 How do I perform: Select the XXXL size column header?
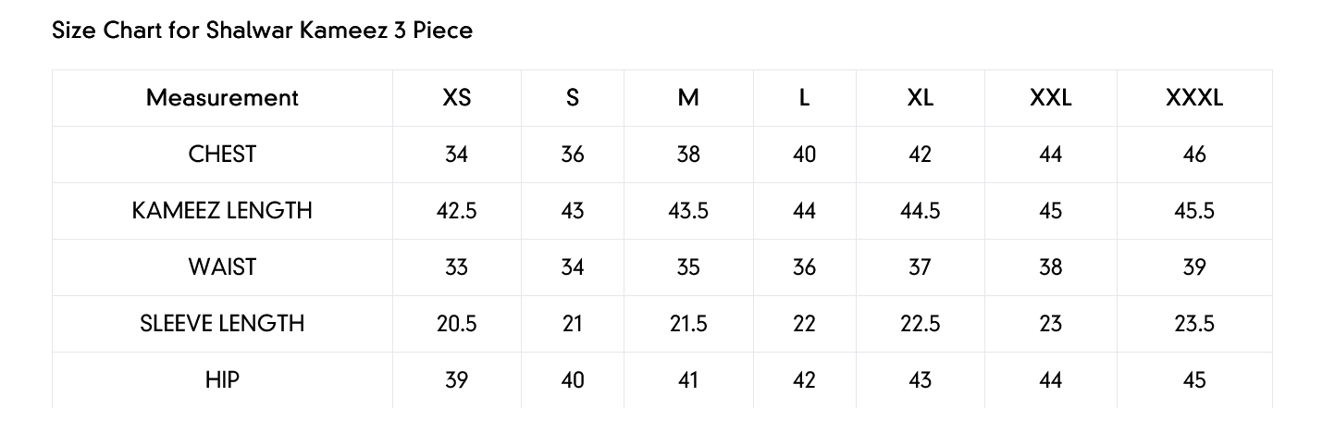tap(1194, 97)
